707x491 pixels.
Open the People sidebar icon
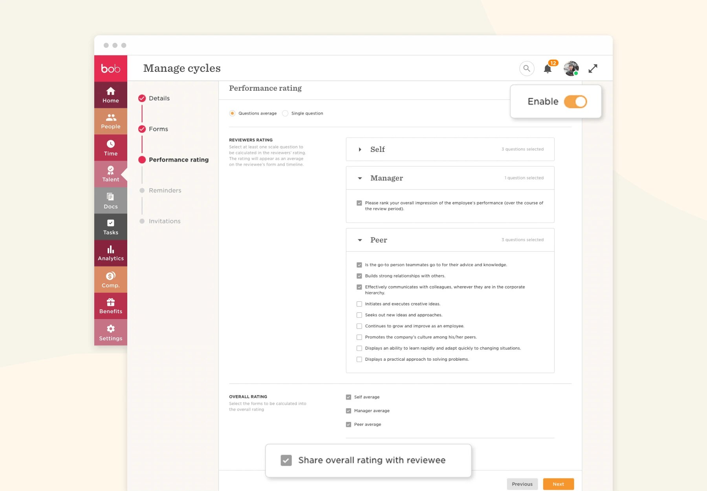pyautogui.click(x=111, y=121)
